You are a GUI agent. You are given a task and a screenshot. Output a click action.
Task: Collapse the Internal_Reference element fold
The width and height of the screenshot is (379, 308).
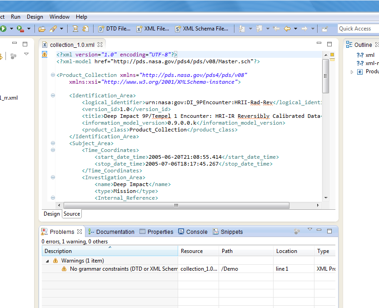tap(53, 197)
